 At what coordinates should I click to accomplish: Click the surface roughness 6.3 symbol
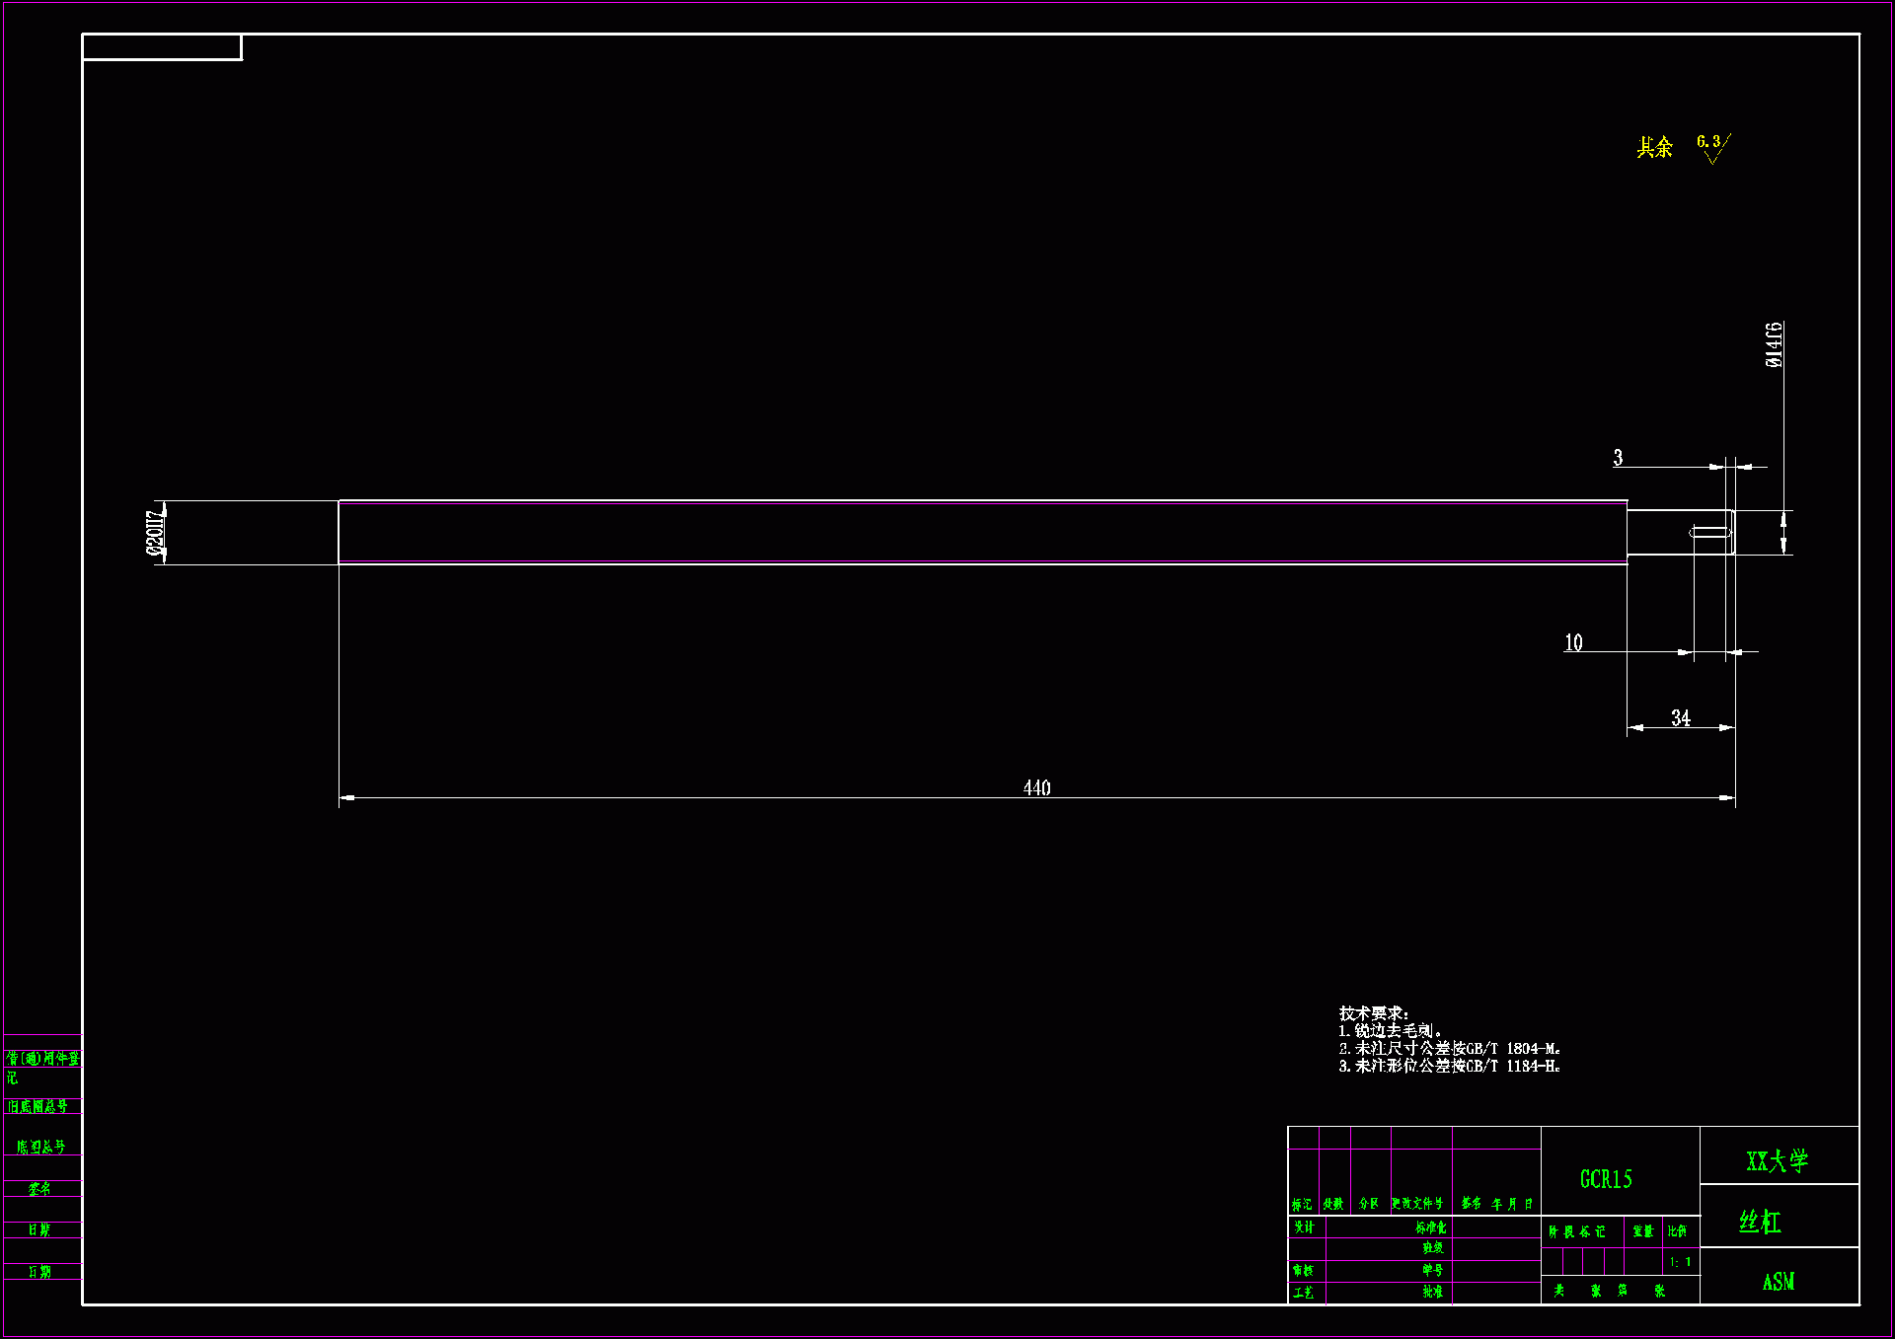pos(1712,147)
